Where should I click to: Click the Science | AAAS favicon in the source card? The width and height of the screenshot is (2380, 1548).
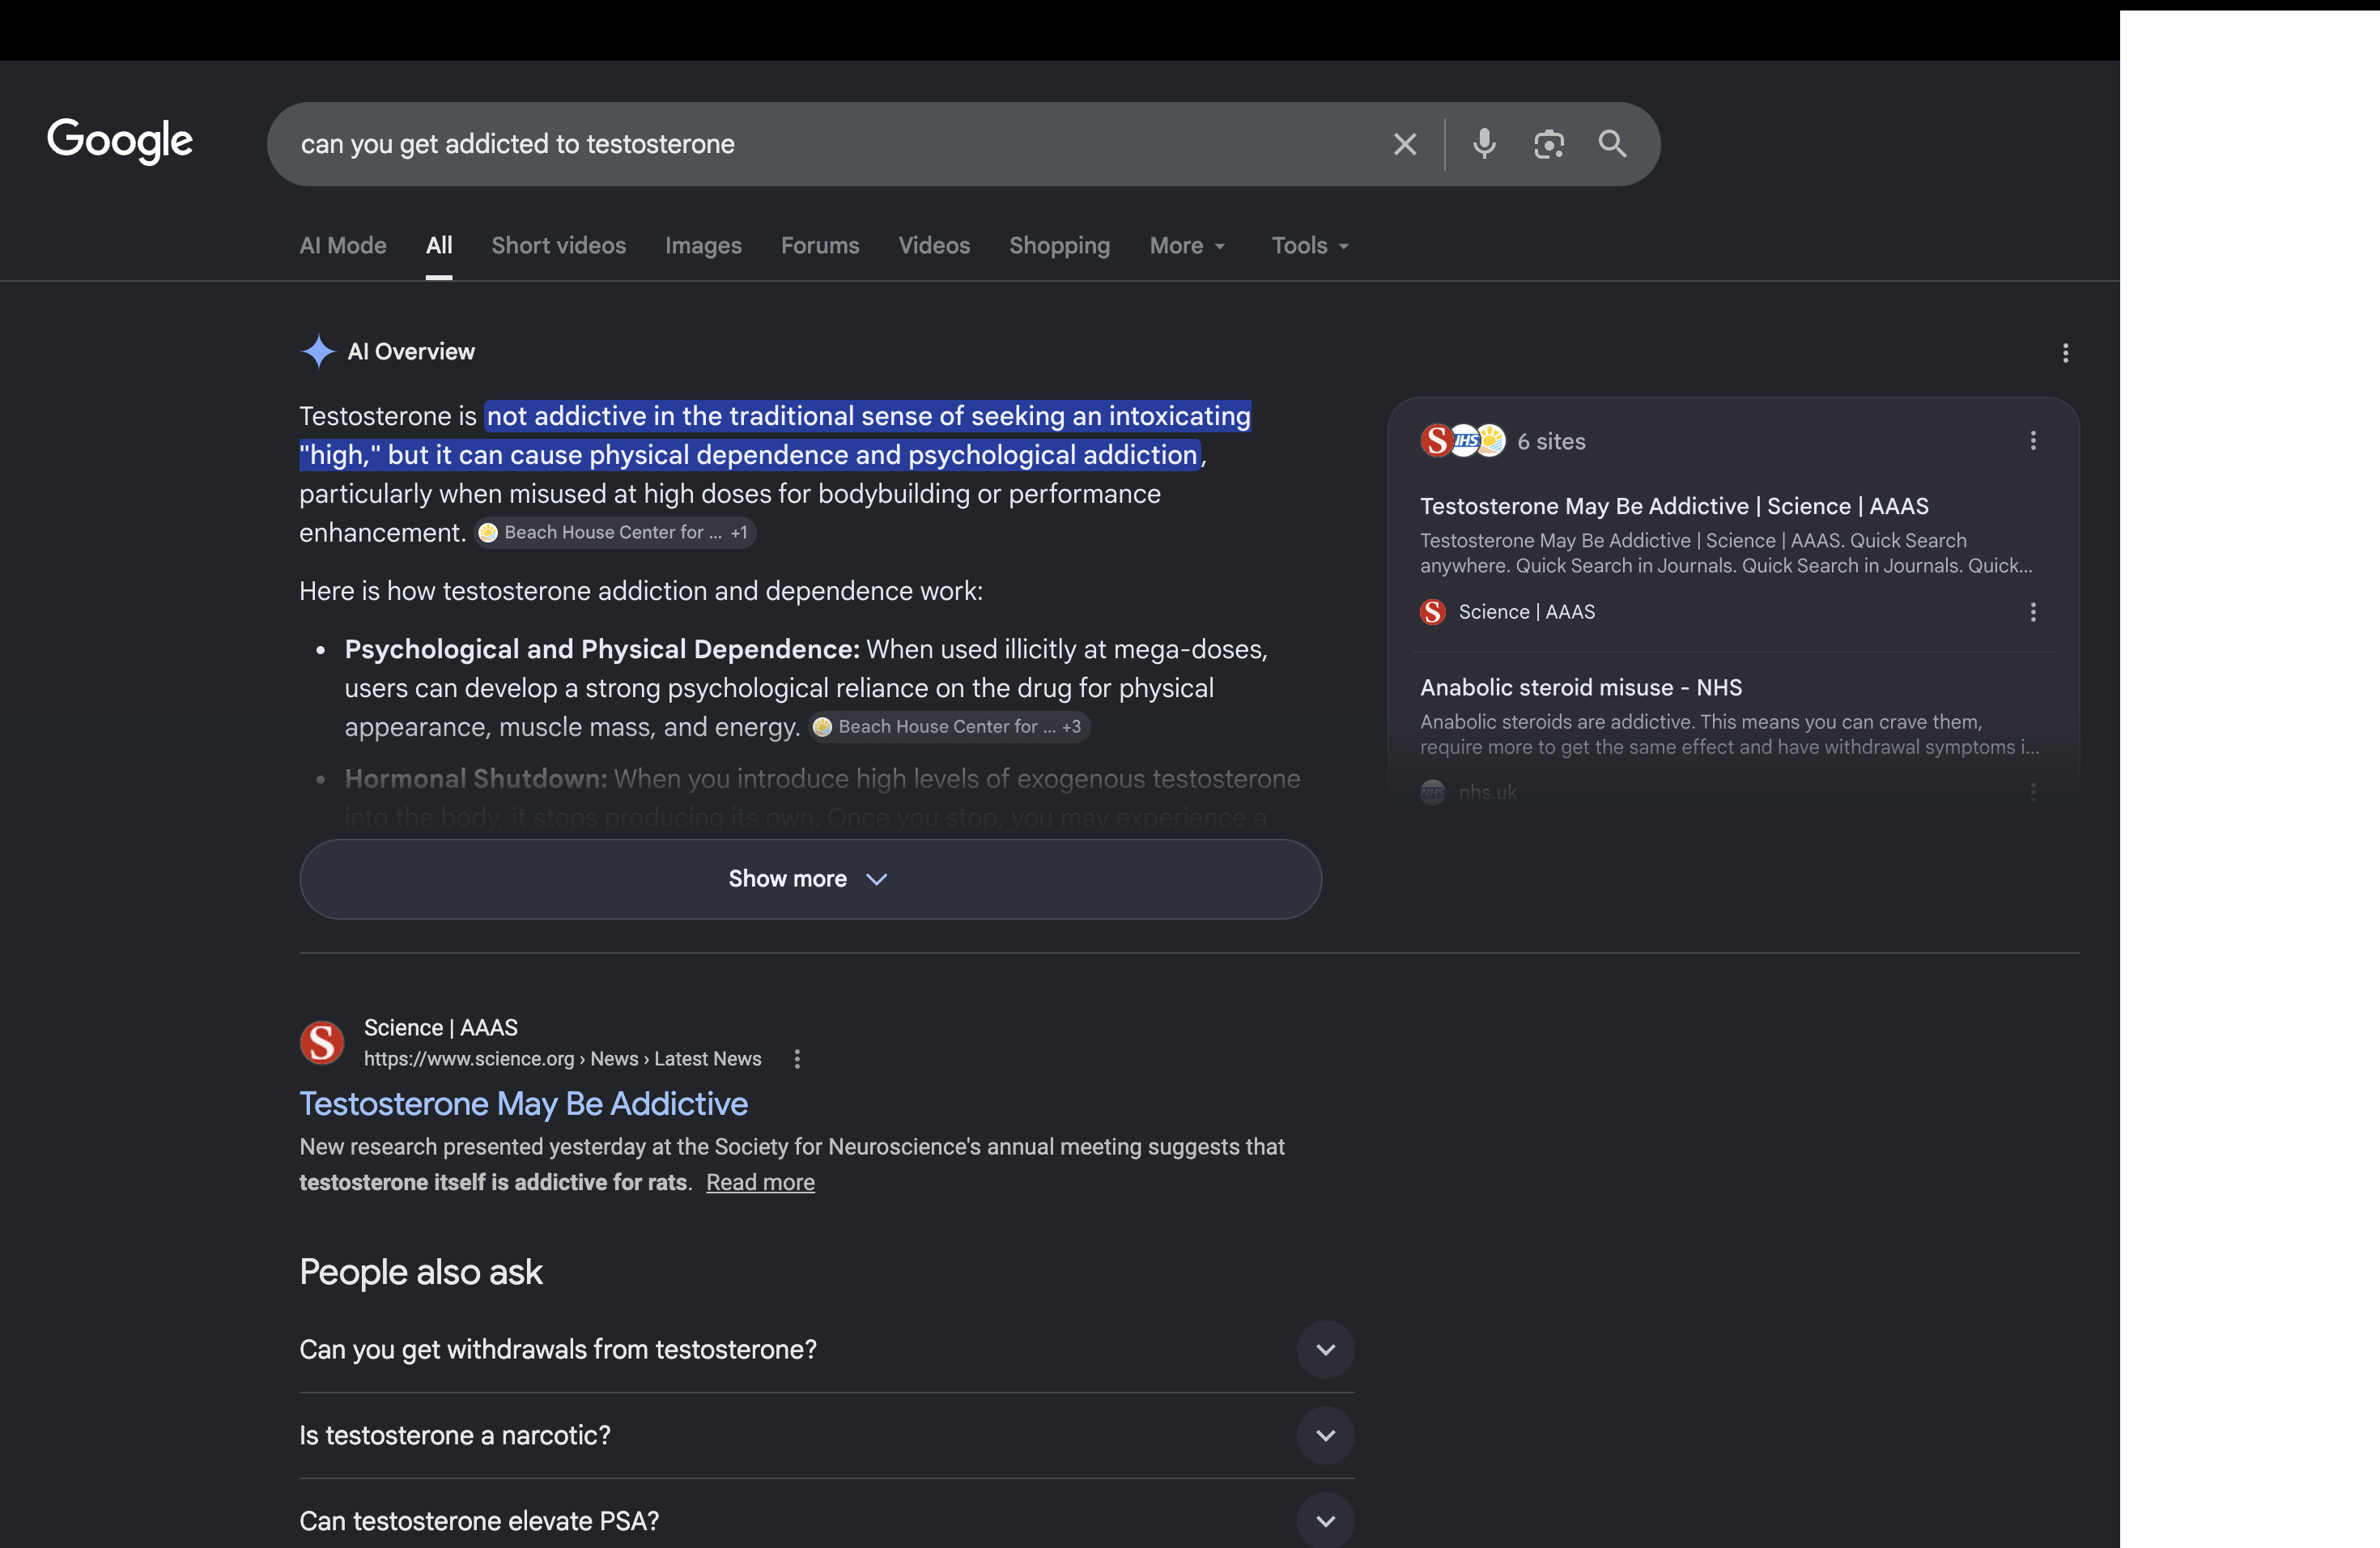[x=1433, y=611]
